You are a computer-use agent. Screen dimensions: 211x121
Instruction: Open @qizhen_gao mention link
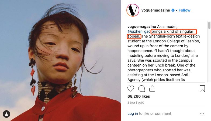click(x=139, y=31)
